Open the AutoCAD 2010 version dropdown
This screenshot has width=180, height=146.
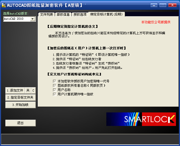coord(33,19)
